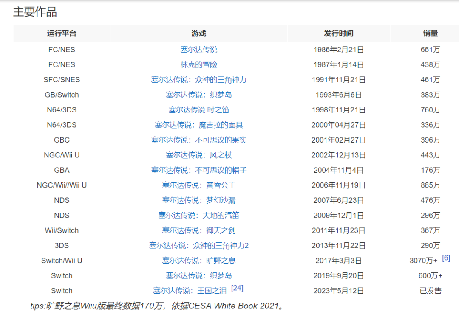This screenshot has width=459, height=314.
Task: Click the Switch/Wii U platform cell
Action: pos(62,260)
